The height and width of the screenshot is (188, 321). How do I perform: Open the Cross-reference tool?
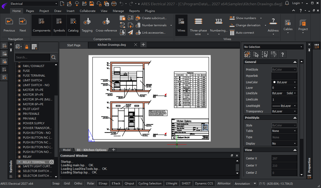(x=106, y=25)
